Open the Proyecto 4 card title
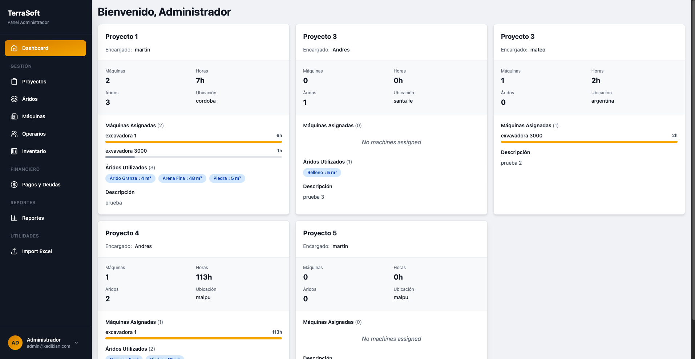Image resolution: width=695 pixels, height=359 pixels. [122, 233]
